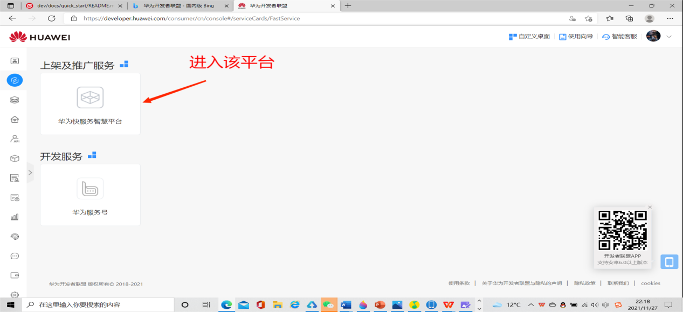Viewport: 683px width, 312px height.
Task: Click the 华为服务号 card label
Action: [90, 212]
